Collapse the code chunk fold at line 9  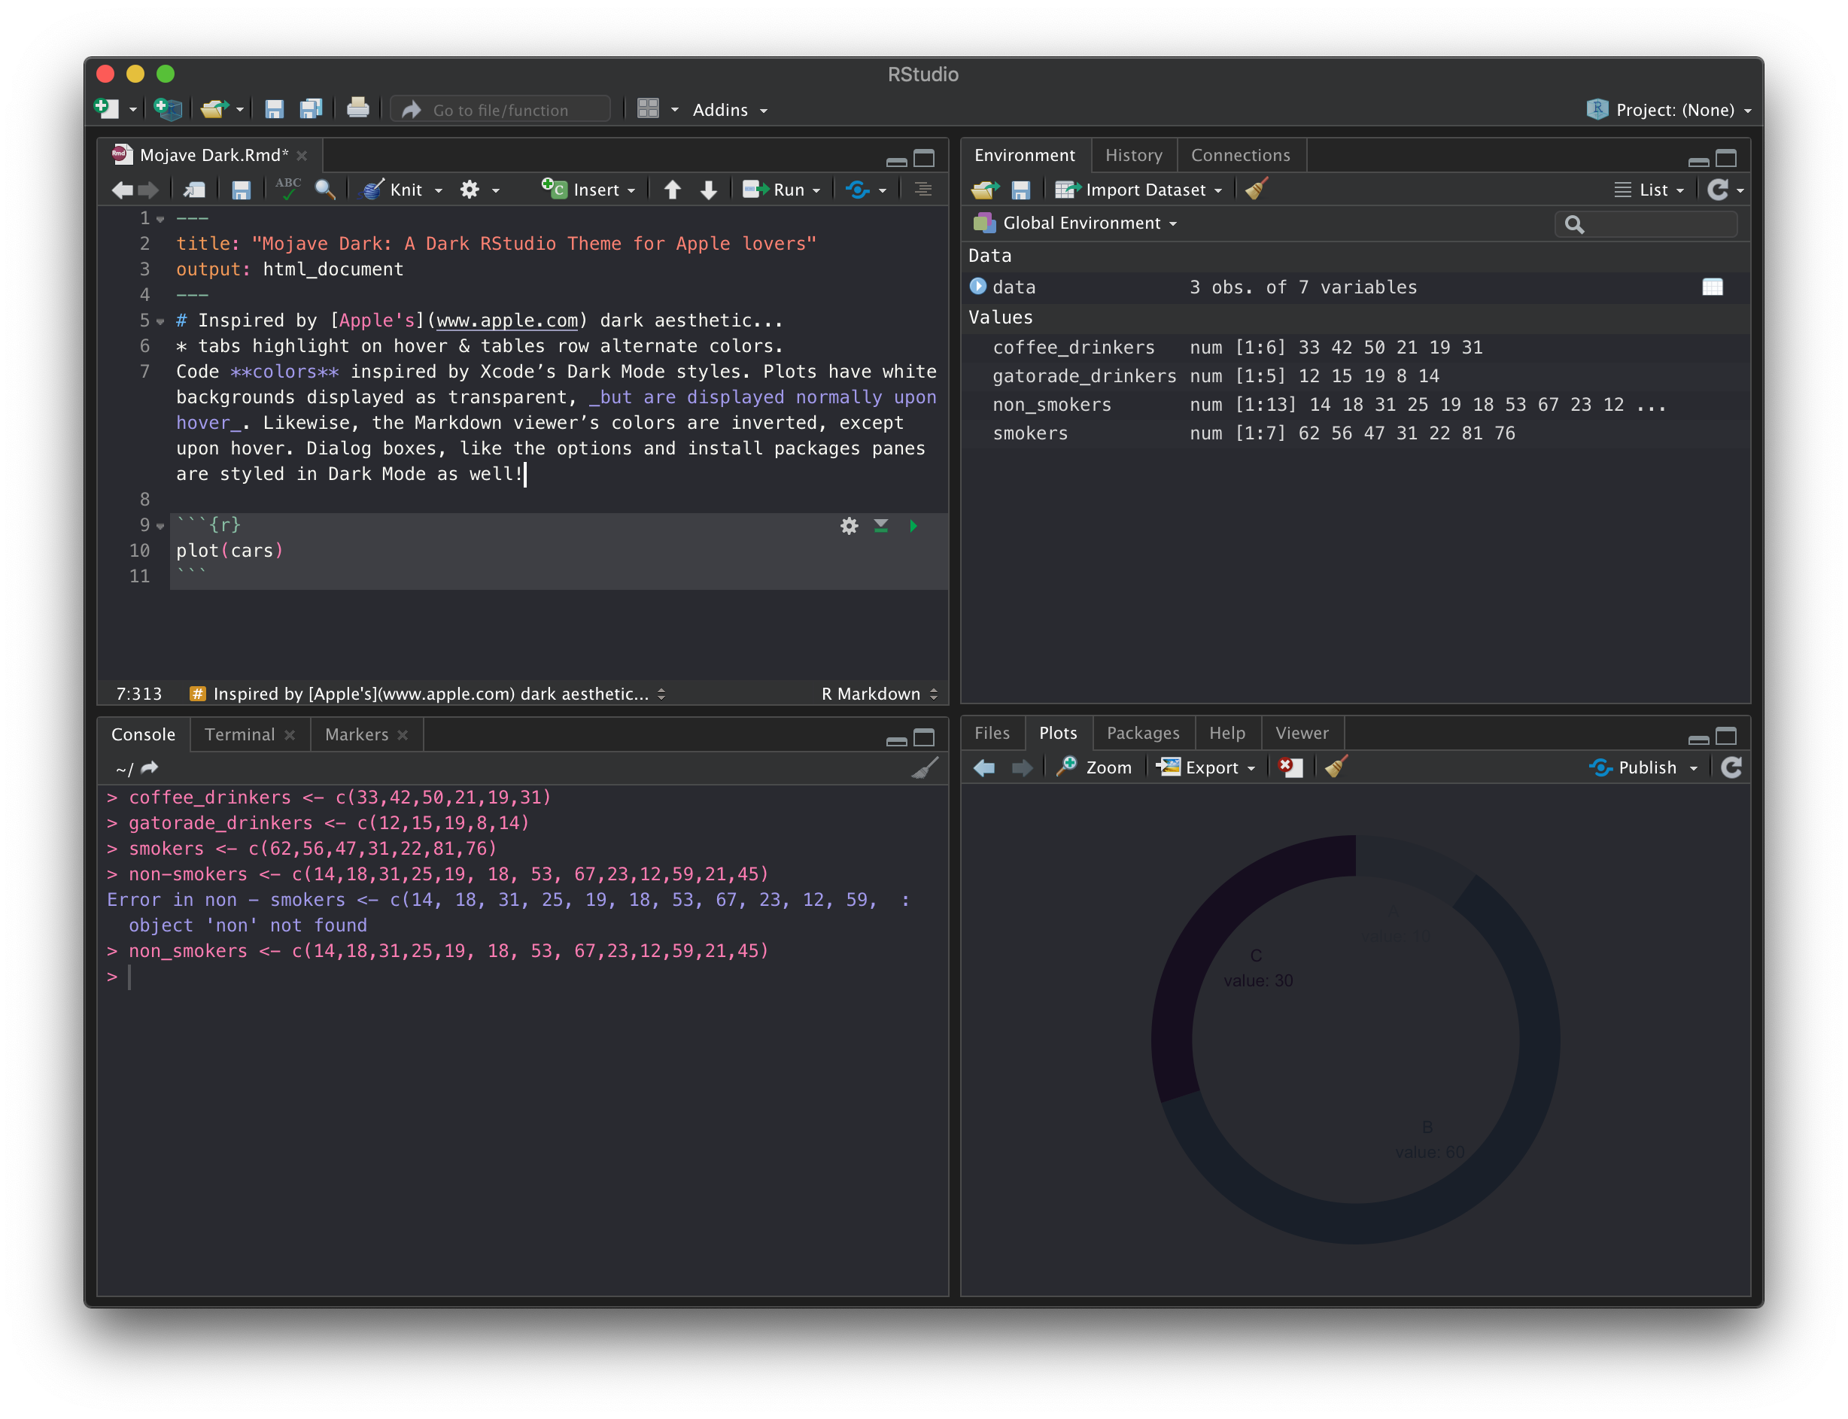(160, 526)
